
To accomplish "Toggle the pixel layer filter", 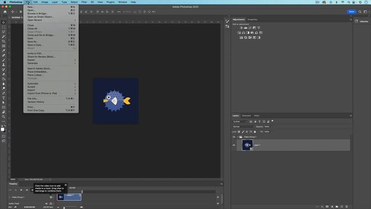I will [x=251, y=121].
